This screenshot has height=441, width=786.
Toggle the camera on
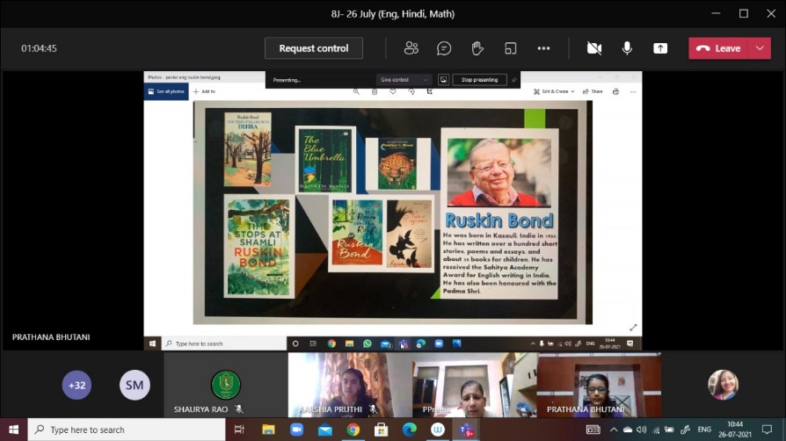pyautogui.click(x=594, y=48)
